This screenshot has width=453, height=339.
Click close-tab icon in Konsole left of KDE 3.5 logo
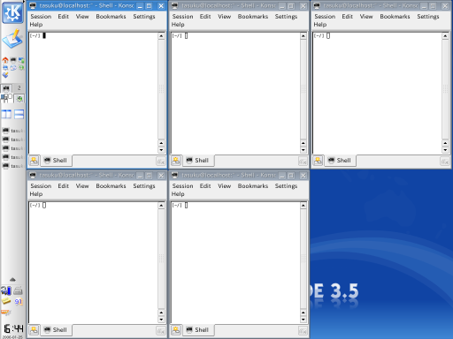[x=303, y=331]
